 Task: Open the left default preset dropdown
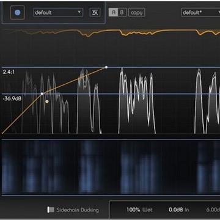tap(58, 12)
